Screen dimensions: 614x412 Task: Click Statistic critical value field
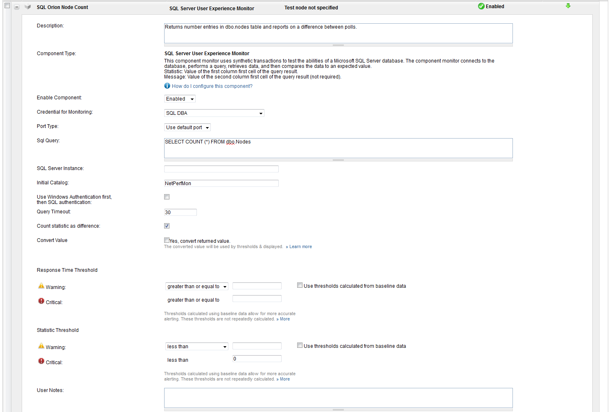coord(257,359)
